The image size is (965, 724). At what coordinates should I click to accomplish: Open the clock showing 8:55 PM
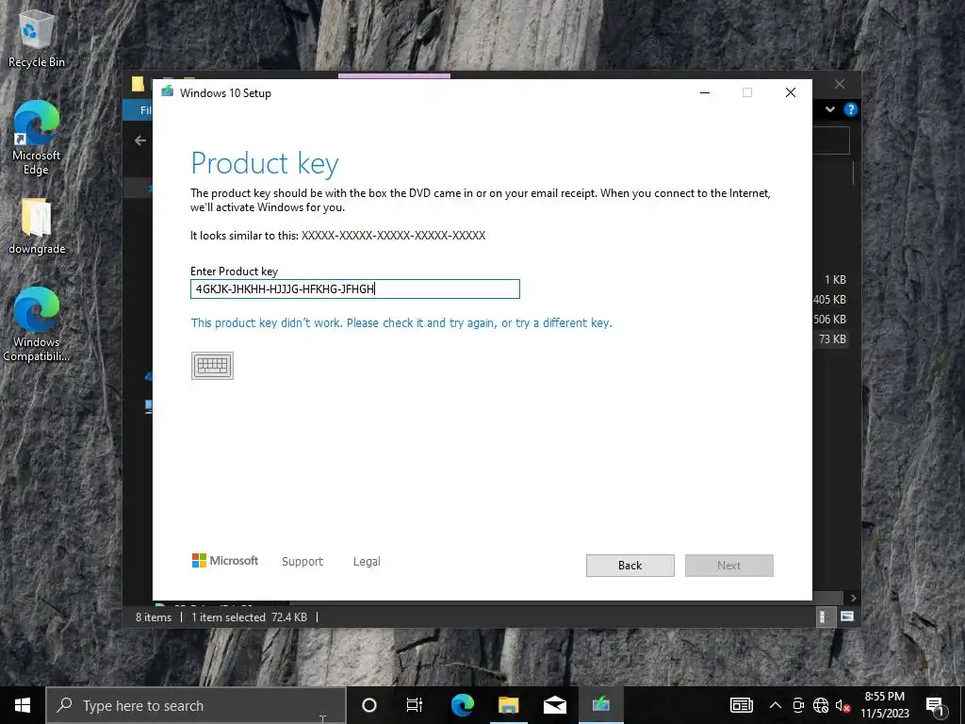click(x=884, y=705)
